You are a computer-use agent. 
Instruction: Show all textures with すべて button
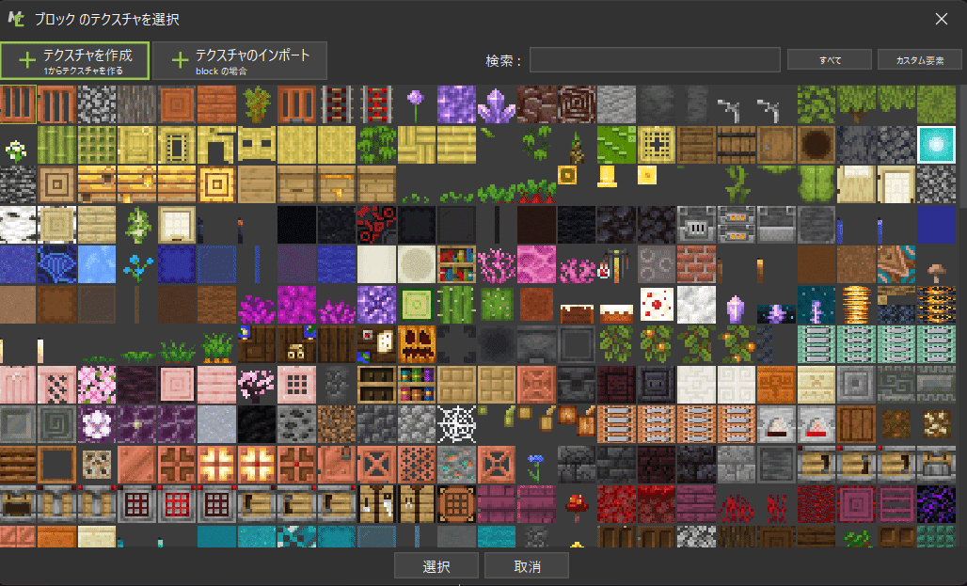coord(830,60)
